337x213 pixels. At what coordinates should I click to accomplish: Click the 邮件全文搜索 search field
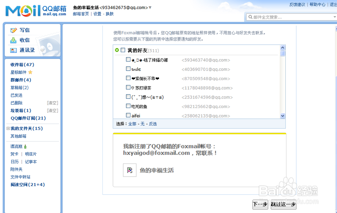pyautogui.click(x=291, y=17)
